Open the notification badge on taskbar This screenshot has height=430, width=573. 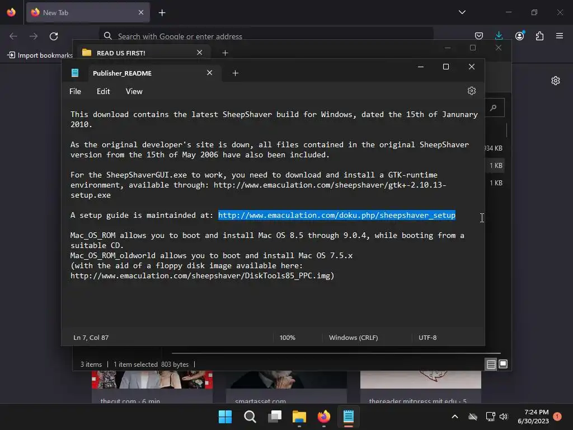point(557,416)
